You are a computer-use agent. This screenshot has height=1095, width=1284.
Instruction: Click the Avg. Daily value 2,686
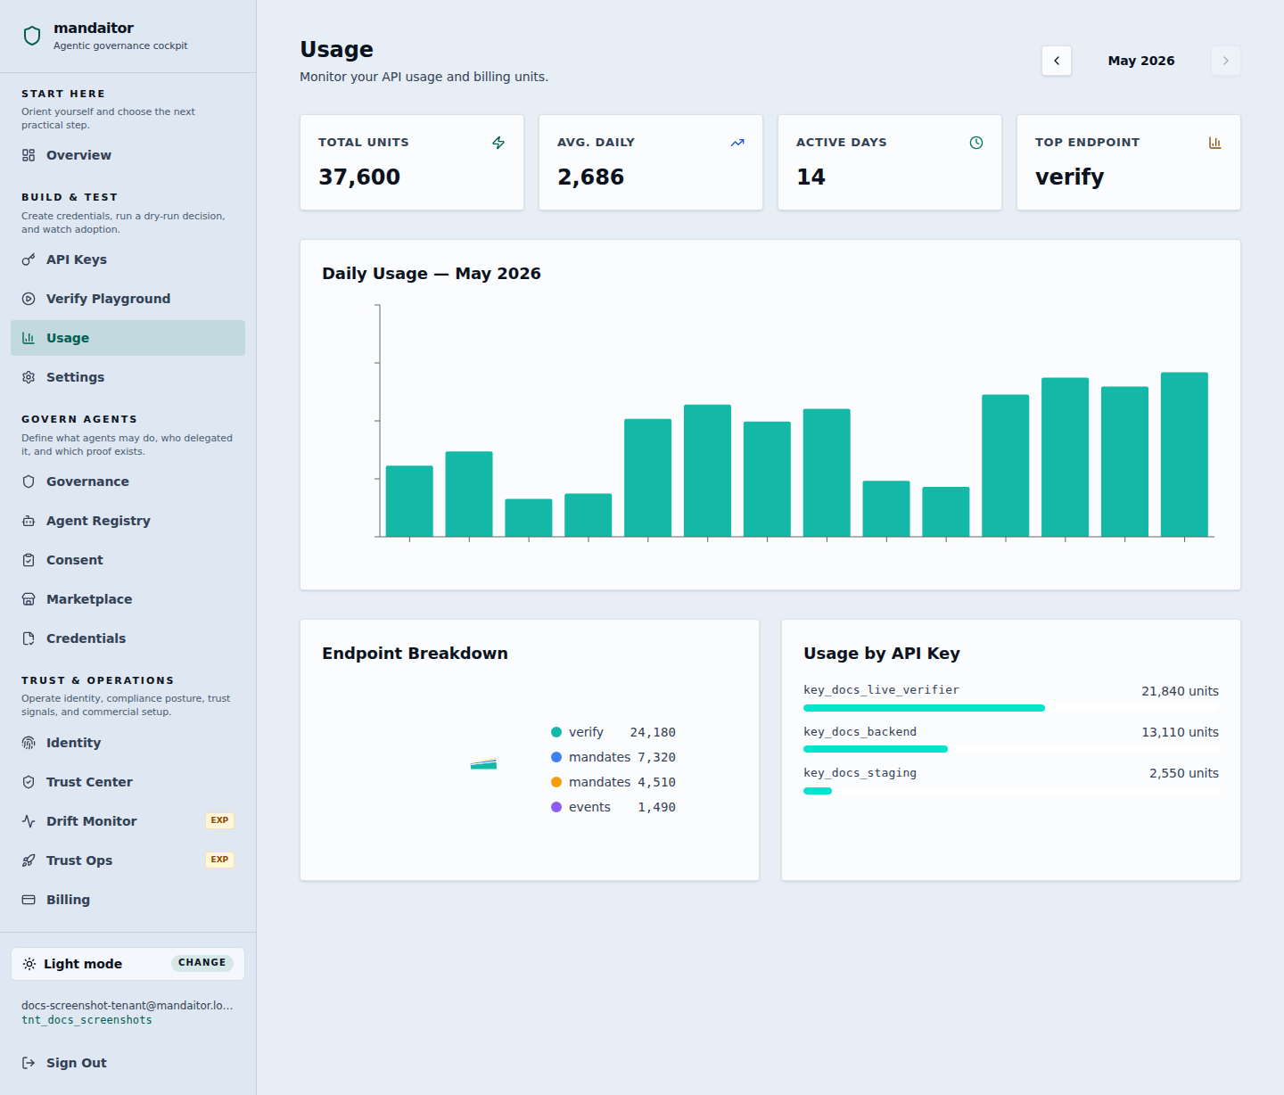pyautogui.click(x=591, y=177)
